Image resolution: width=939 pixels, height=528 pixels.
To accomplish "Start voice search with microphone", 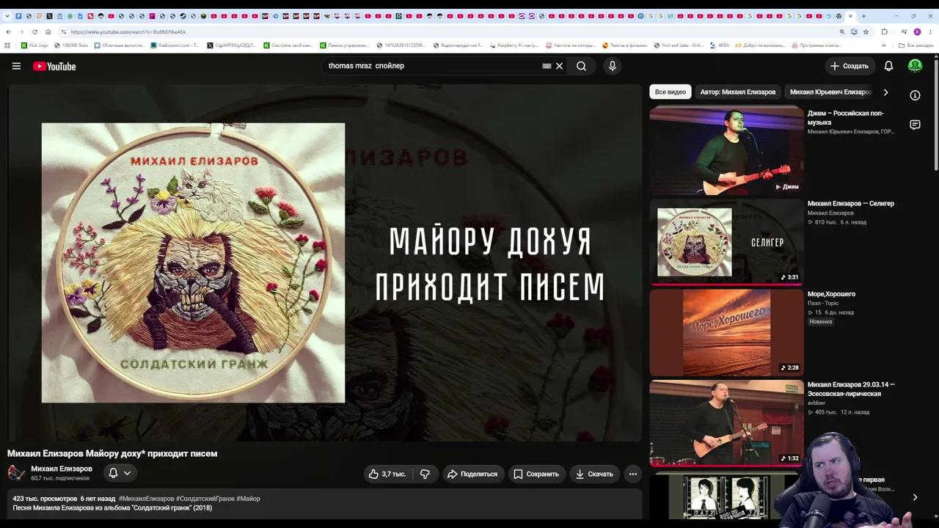I will point(613,66).
